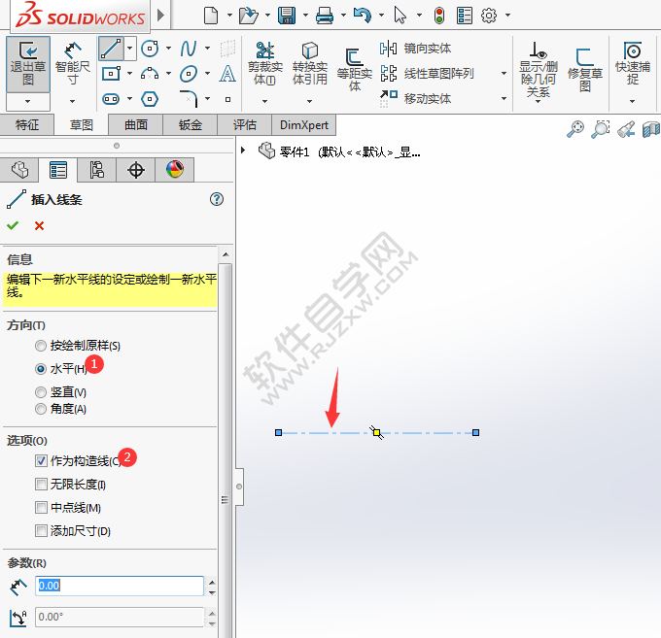Click Quick Snaps (快速捕捉)
Screen dimensions: 661x638
633,63
